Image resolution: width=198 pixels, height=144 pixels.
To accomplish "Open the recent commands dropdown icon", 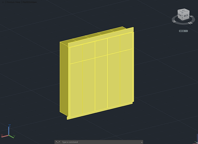I will pyautogui.click(x=58, y=142).
